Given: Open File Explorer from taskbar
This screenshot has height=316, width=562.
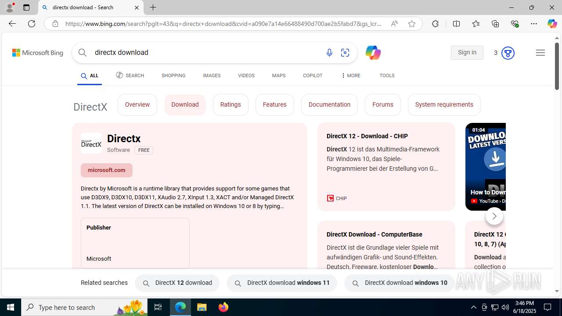Looking at the screenshot, I should click(x=202, y=307).
